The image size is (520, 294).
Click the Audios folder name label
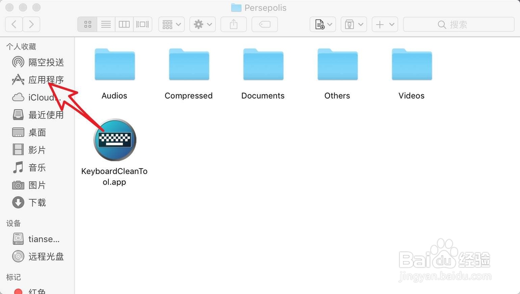click(114, 96)
